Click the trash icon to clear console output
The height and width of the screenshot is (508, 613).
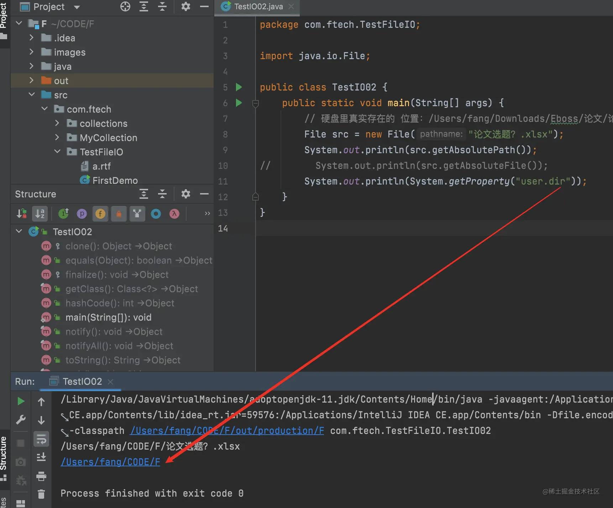click(41, 494)
